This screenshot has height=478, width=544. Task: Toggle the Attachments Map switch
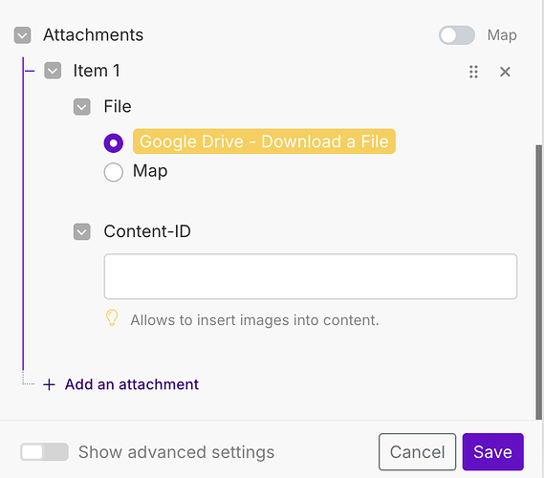(x=457, y=35)
